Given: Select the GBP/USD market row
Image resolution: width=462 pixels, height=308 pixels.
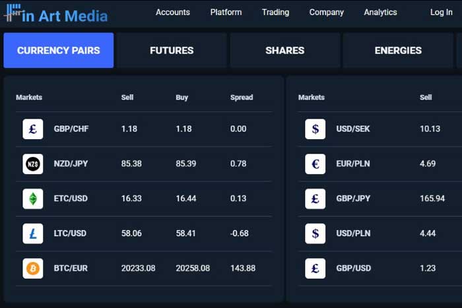Looking at the screenshot, I should pyautogui.click(x=353, y=268).
